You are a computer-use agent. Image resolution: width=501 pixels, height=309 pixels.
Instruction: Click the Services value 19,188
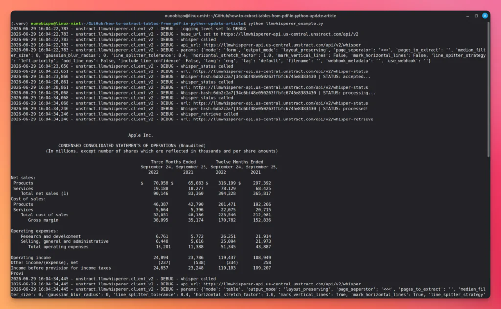click(x=160, y=189)
